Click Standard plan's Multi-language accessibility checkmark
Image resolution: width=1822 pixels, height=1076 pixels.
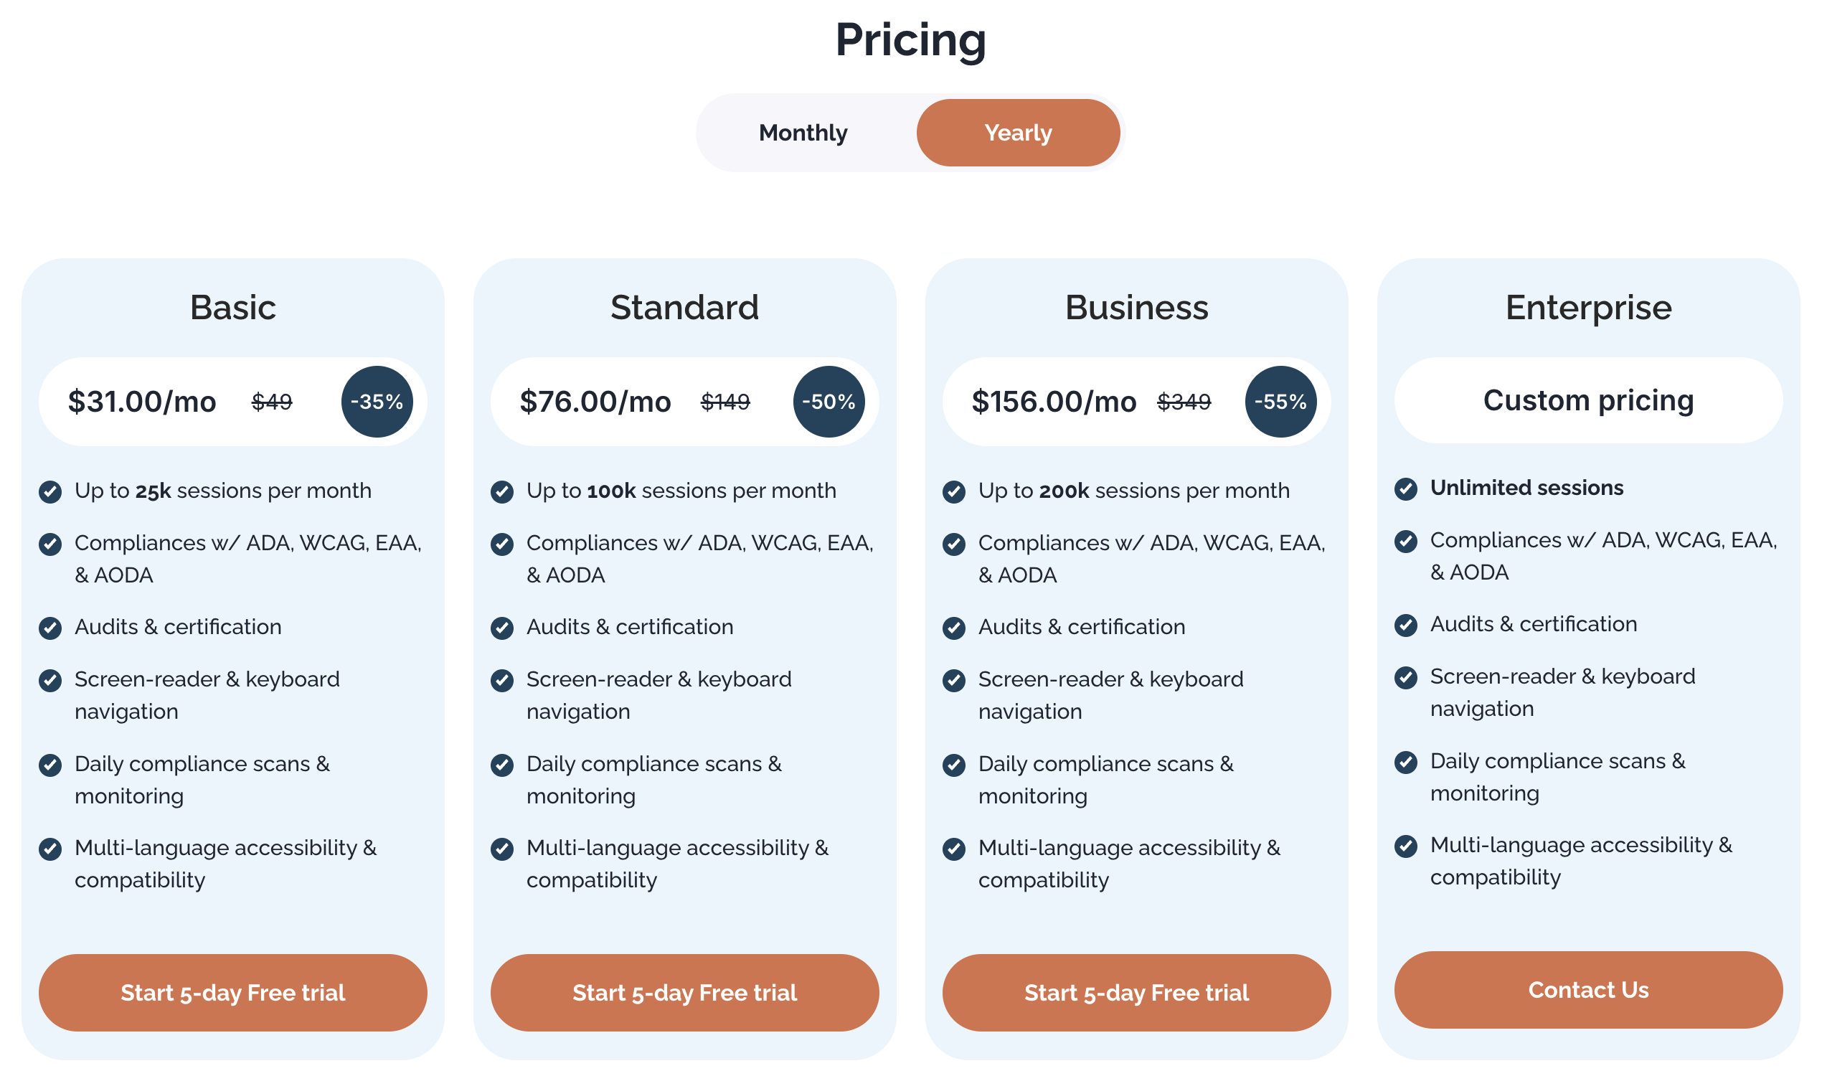coord(501,849)
